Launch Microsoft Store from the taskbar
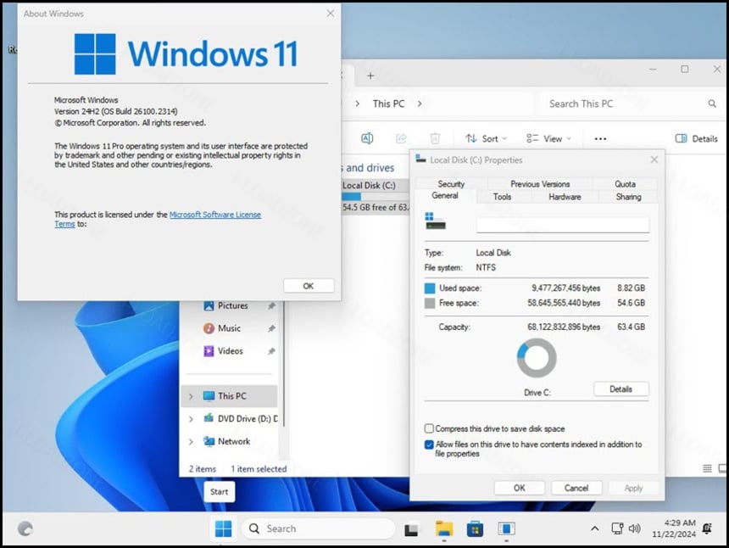Viewport: 729px width, 548px height. [475, 528]
